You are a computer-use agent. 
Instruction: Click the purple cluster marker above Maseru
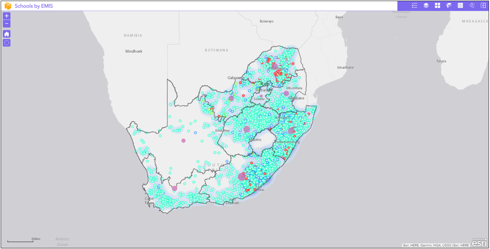coord(247,129)
